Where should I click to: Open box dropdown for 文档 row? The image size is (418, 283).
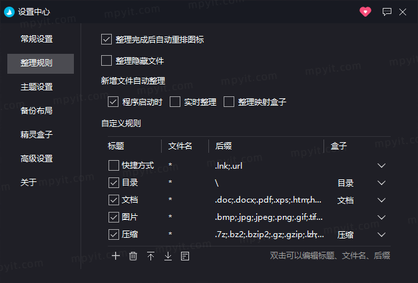(381, 200)
